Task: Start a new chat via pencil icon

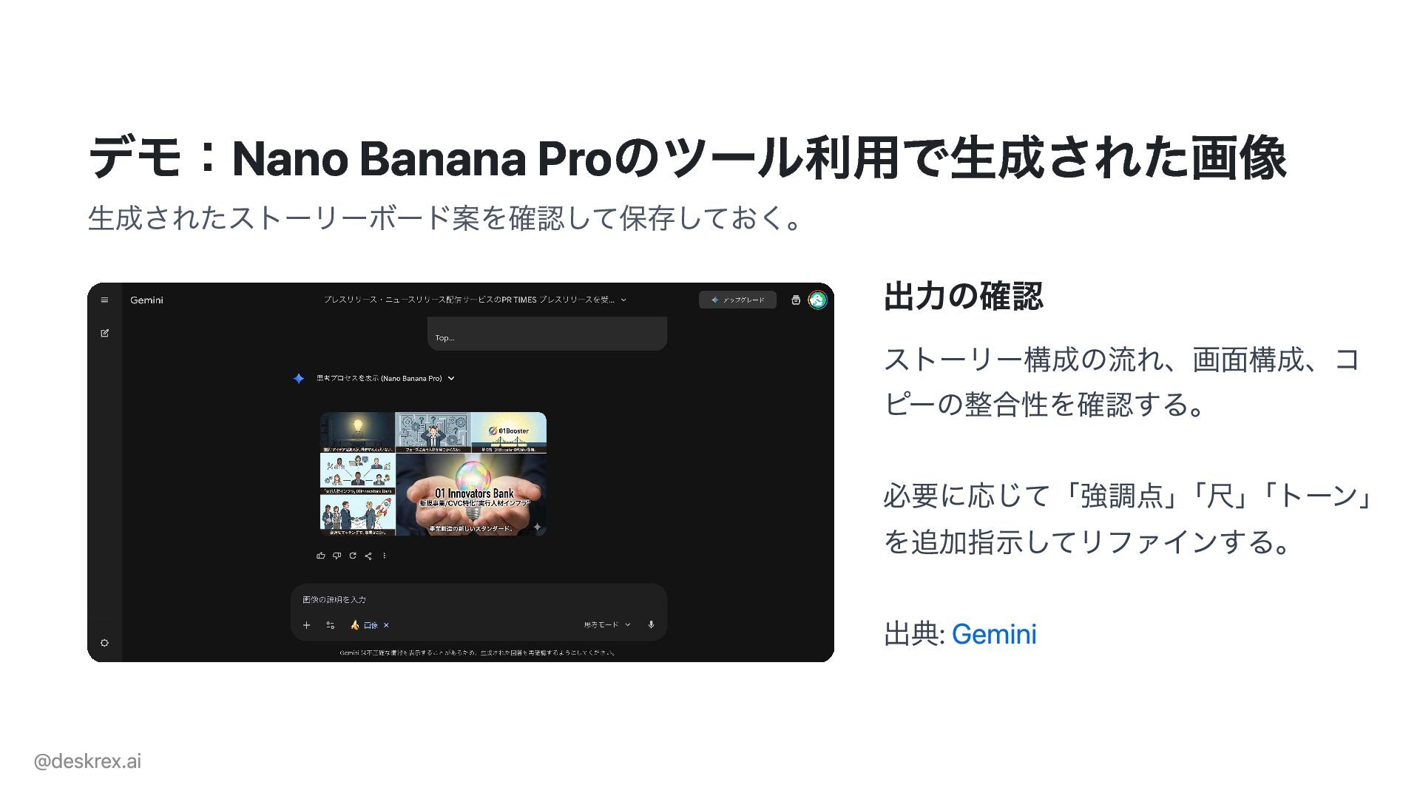Action: pos(104,333)
